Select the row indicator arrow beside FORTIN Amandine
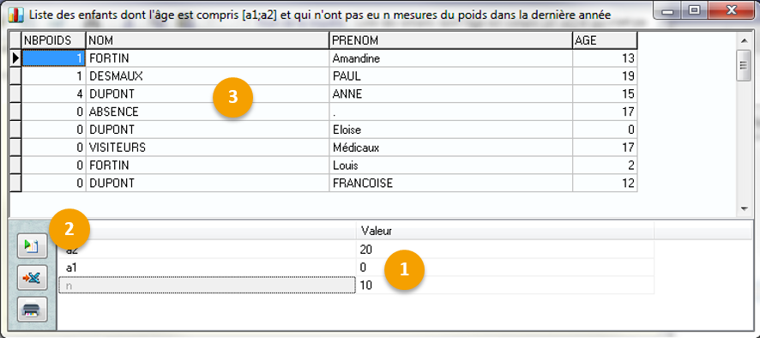Viewport: 760px width, 338px height. pyautogui.click(x=16, y=58)
